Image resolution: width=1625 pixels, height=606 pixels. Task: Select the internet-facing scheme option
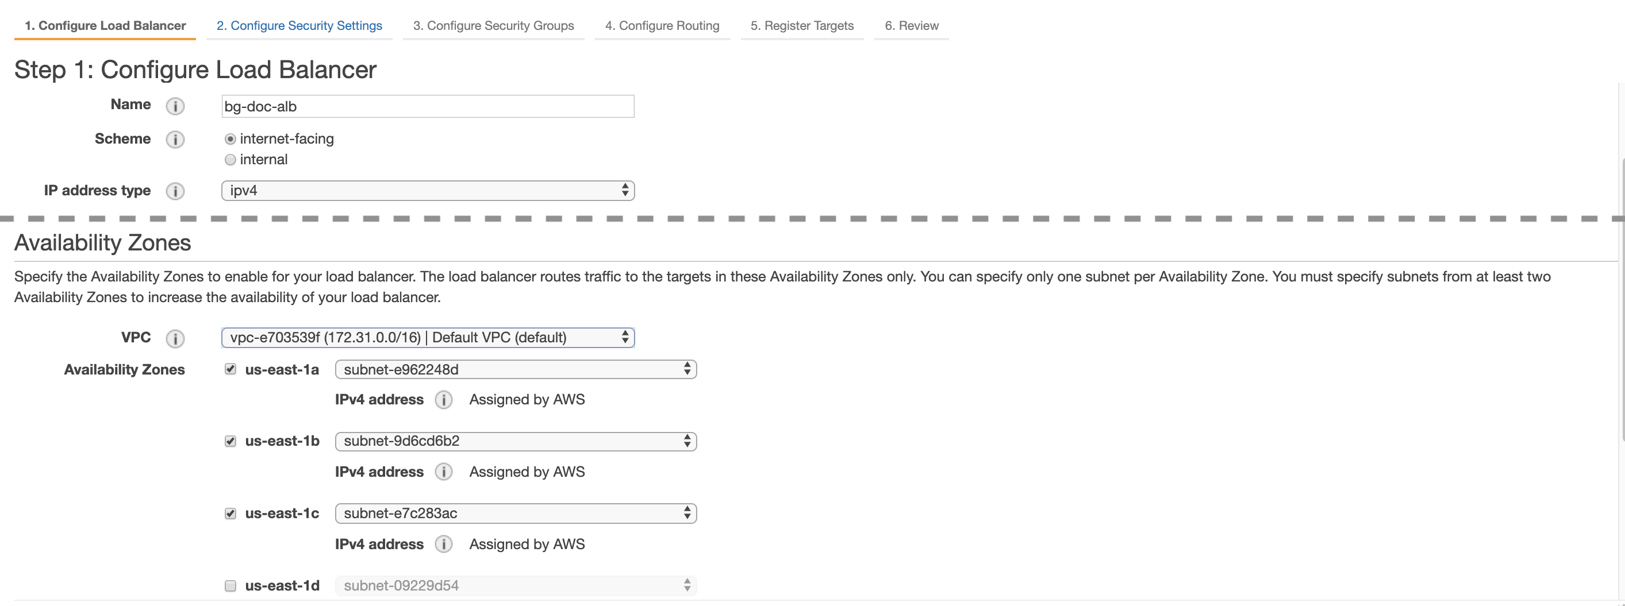pyautogui.click(x=231, y=139)
